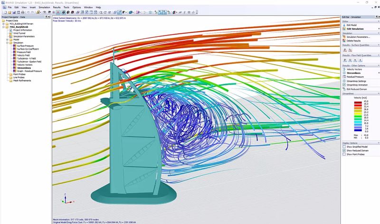The image size is (380, 224).
Task: Collapse the M02_BurjAlArab project node
Action: pos(3,28)
